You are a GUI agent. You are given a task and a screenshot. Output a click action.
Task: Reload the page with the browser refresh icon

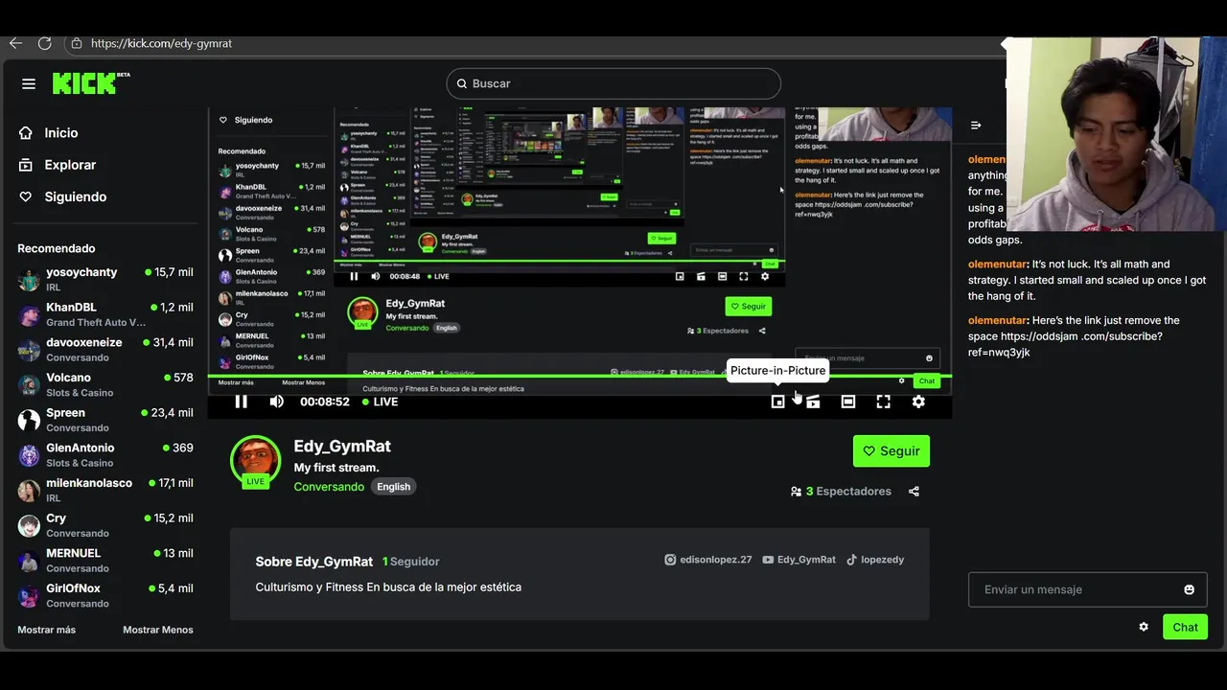click(x=44, y=43)
